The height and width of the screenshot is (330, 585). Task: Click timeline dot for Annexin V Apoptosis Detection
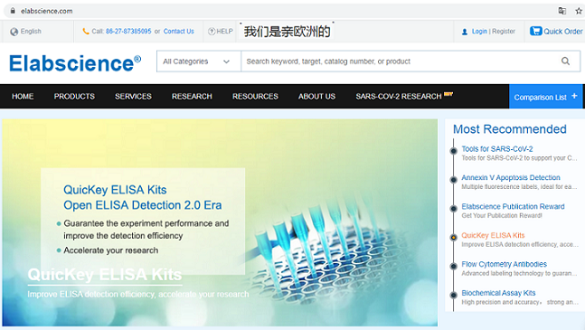pyautogui.click(x=454, y=180)
